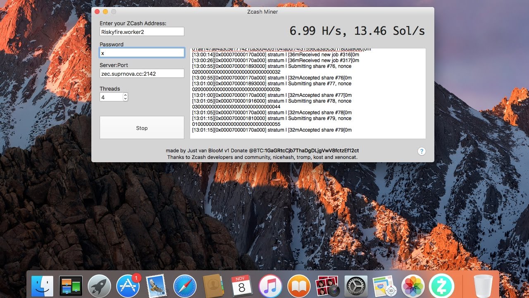529x298 pixels.
Task: Click the 'Threads' label
Action: [x=110, y=89]
